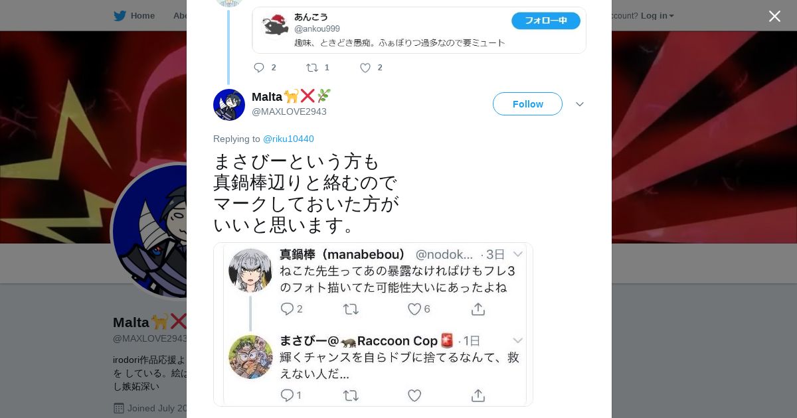Expand the tweet options chevron next to Follow
Screen dimensions: 797x418
click(580, 104)
